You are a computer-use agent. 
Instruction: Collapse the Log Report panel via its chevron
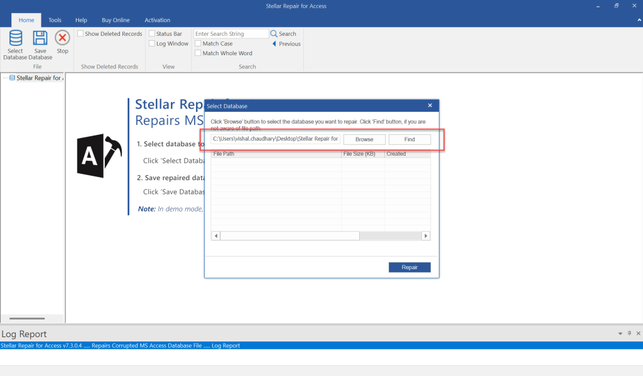point(621,333)
